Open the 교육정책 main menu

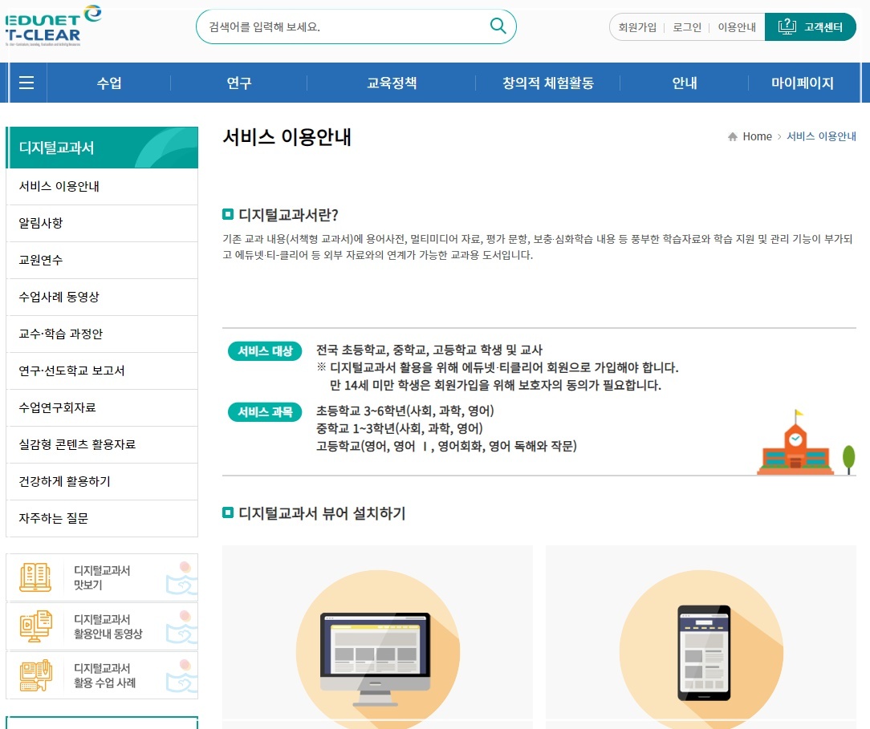(x=392, y=83)
